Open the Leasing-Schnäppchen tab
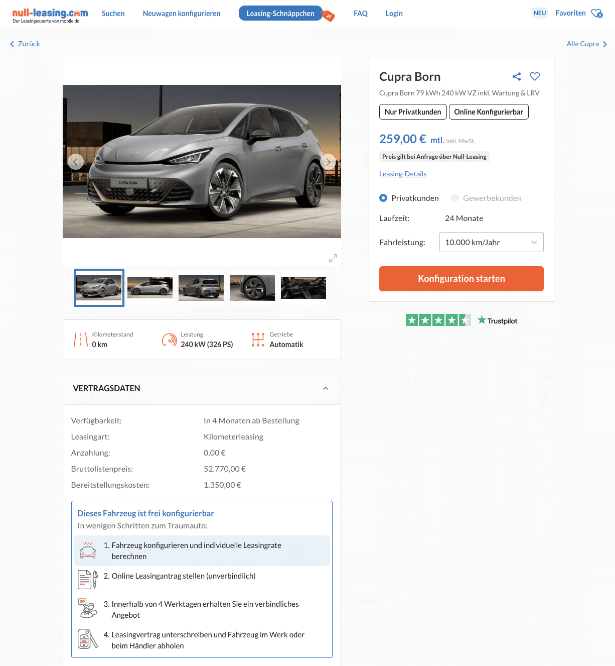This screenshot has height=666, width=615. coord(280,14)
